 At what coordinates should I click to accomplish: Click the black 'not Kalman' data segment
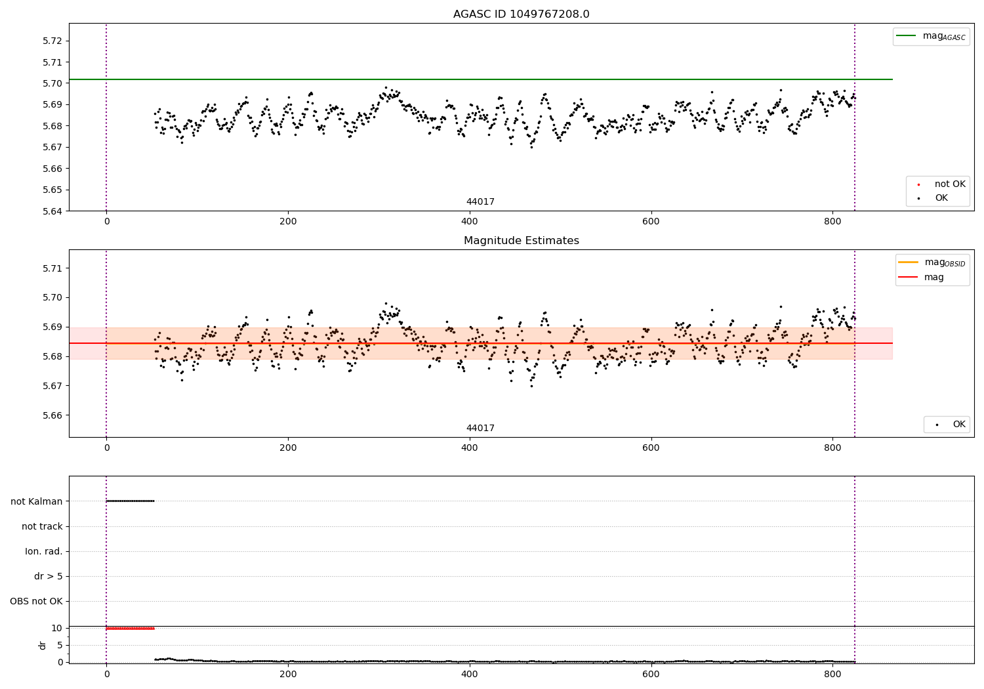[130, 501]
